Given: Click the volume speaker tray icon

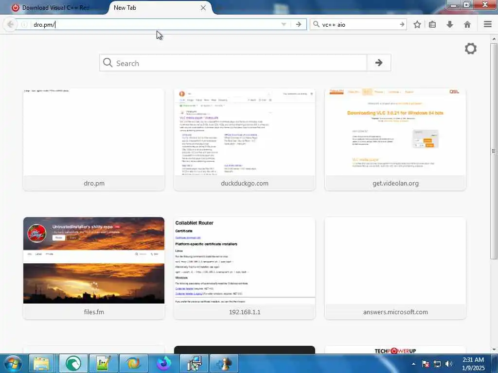Looking at the screenshot, I should [449, 364].
